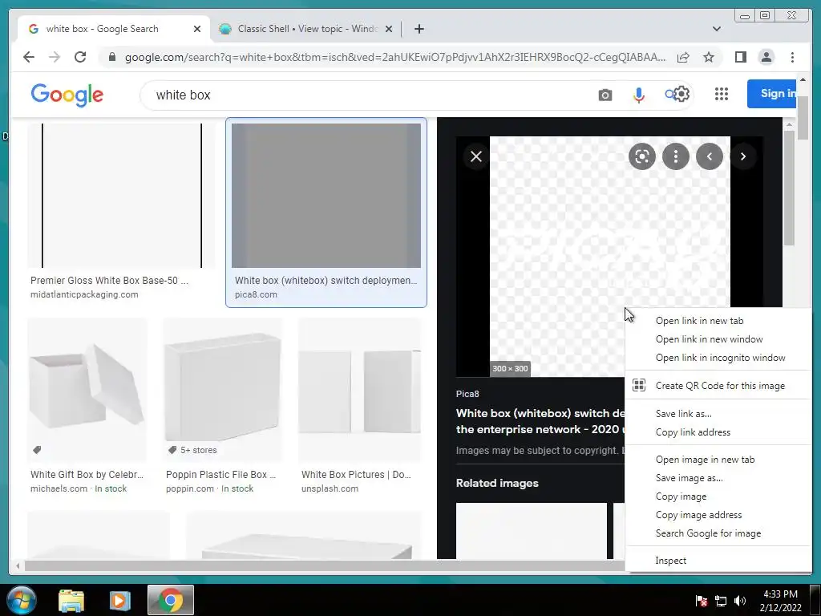Open the pica8.com whitebox switch thumbnail
Viewport: 821px width, 616px height.
click(326, 196)
